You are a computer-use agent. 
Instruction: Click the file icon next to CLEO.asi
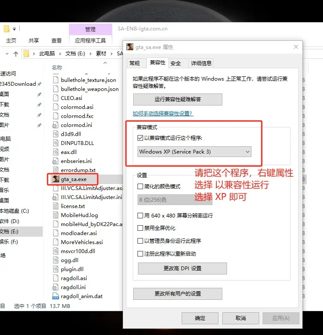(56, 98)
